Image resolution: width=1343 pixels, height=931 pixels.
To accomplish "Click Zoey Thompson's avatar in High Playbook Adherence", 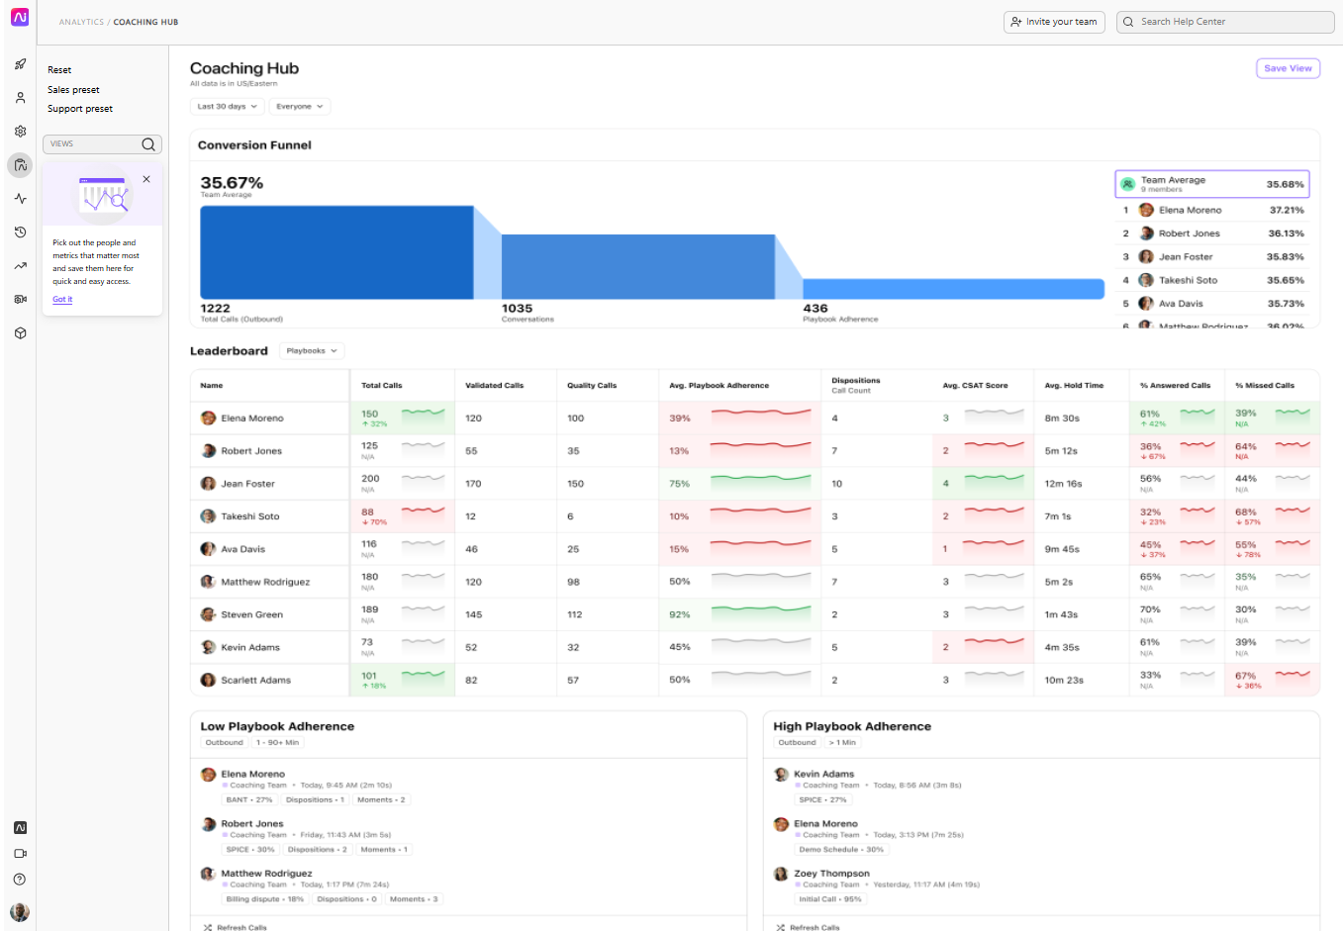I will pos(781,874).
